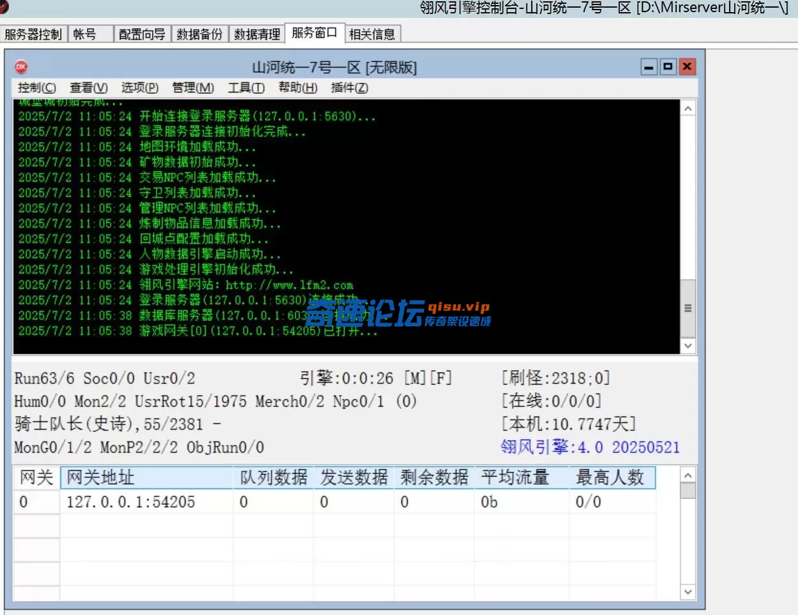Click the 交易NPC列表加载成功 log line
Viewport: 798px width, 615px height.
[147, 178]
